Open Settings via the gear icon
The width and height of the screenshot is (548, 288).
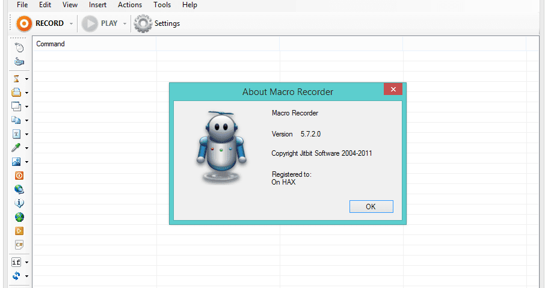(143, 23)
